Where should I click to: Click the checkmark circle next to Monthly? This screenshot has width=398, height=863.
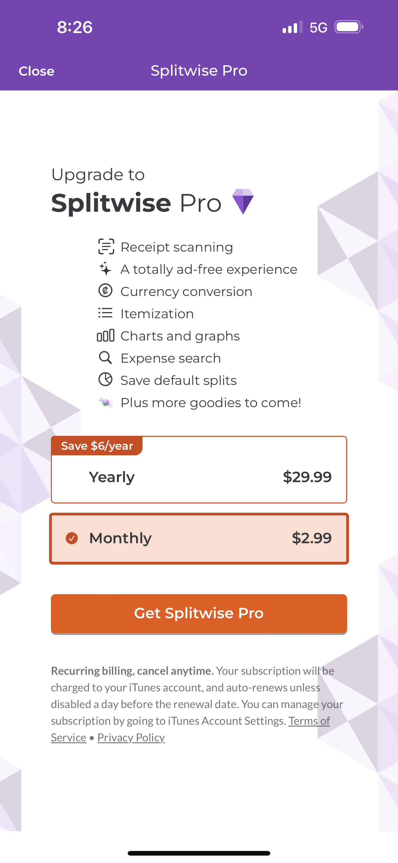pyautogui.click(x=72, y=538)
